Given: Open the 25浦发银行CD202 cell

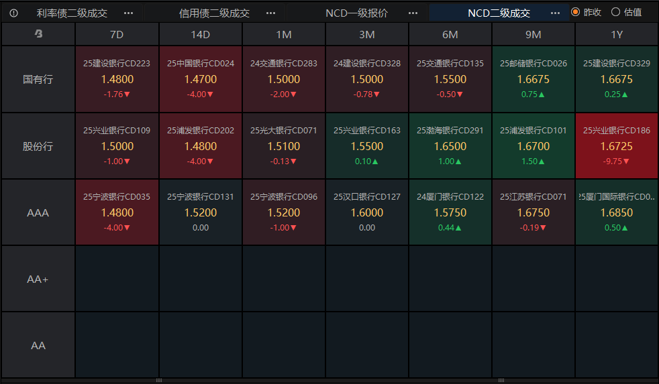Looking at the screenshot, I should [201, 146].
